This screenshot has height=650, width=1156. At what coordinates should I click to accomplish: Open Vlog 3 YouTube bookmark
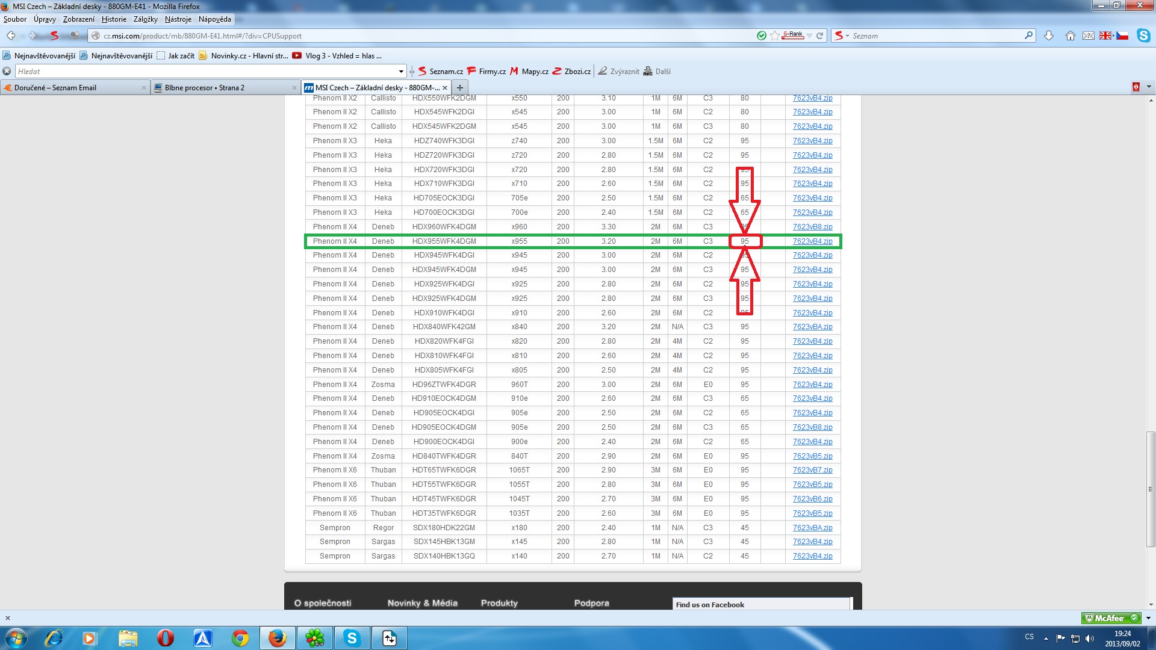337,56
